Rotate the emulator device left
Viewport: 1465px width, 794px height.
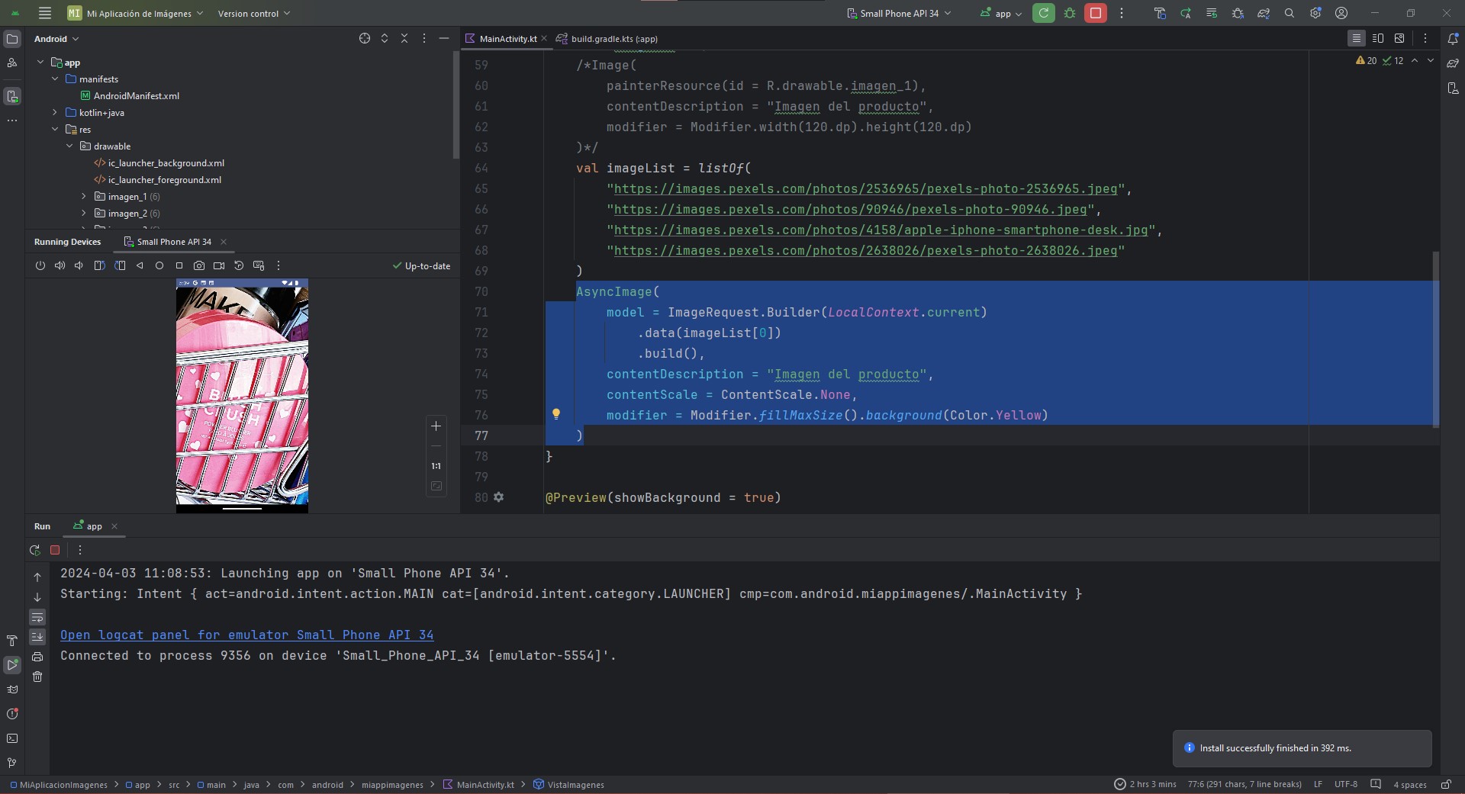(99, 265)
